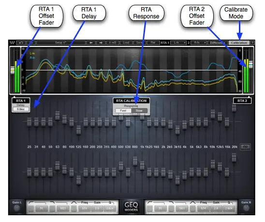Open the RTA 2 source dropdown R-In
This screenshot has width=265, height=222.
coord(199,42)
